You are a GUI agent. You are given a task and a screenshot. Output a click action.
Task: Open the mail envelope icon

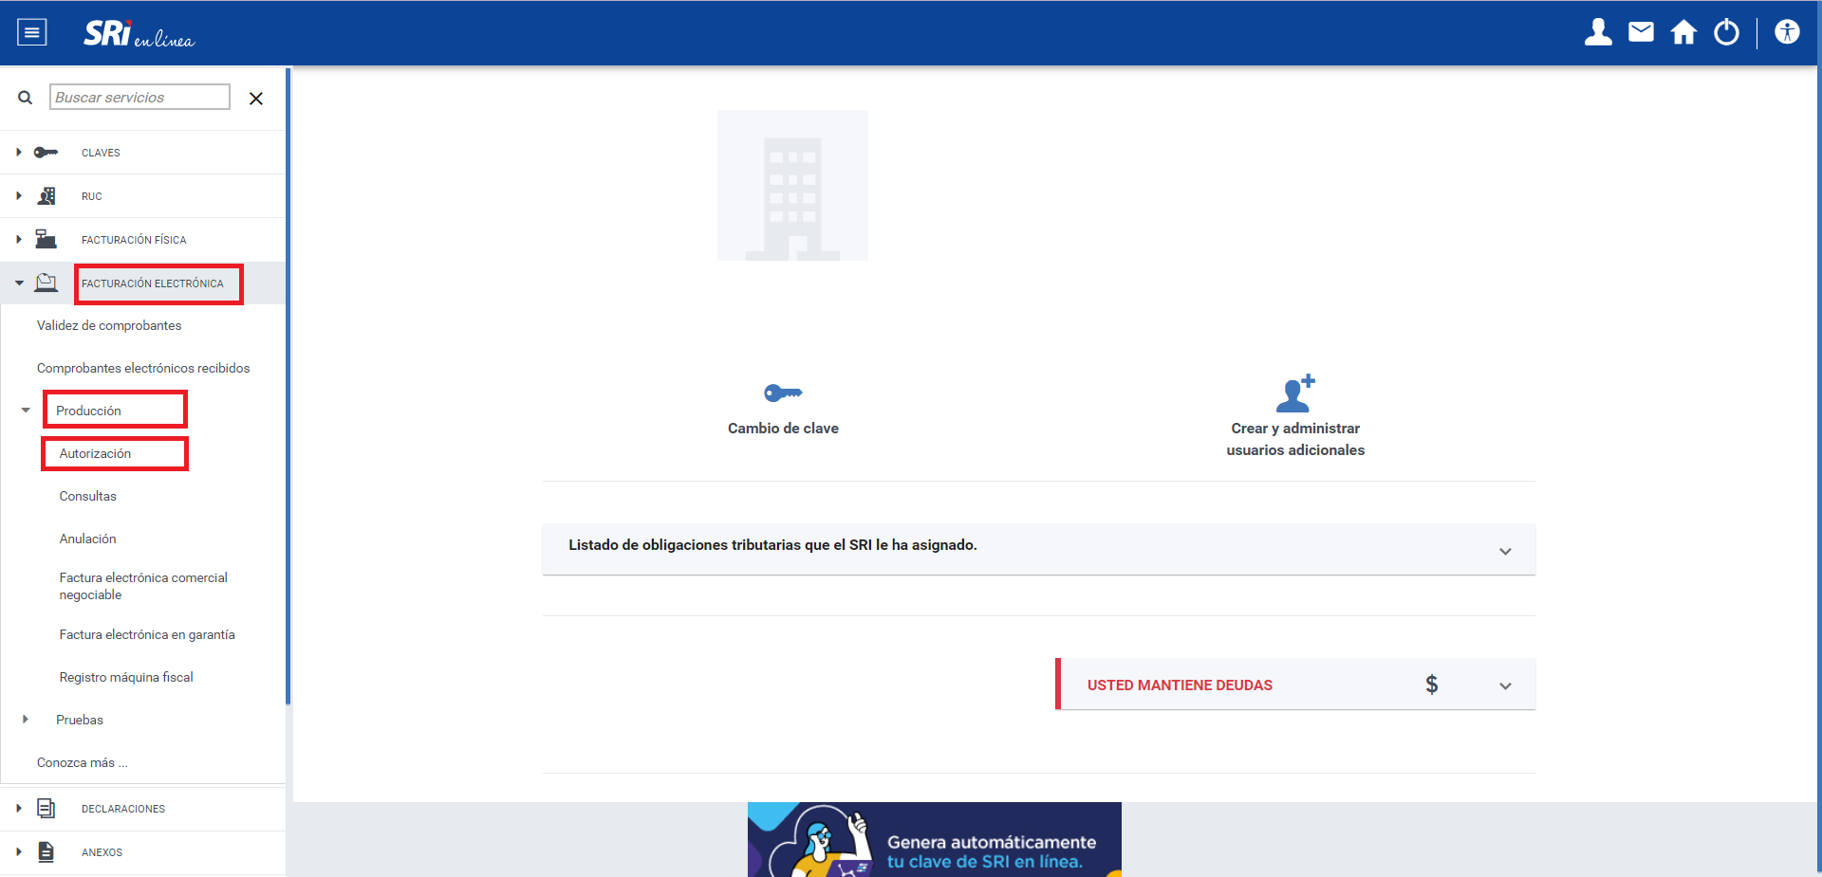(x=1641, y=32)
